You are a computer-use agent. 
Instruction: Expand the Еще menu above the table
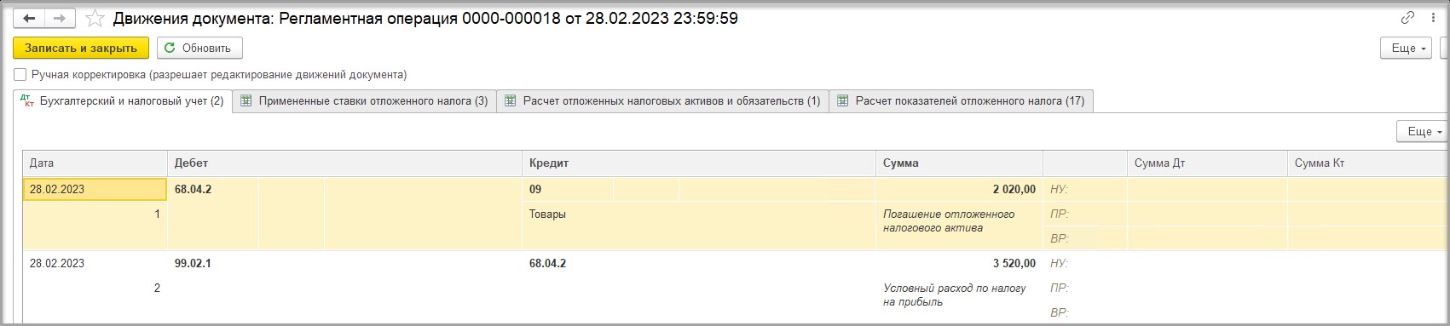[x=1423, y=131]
